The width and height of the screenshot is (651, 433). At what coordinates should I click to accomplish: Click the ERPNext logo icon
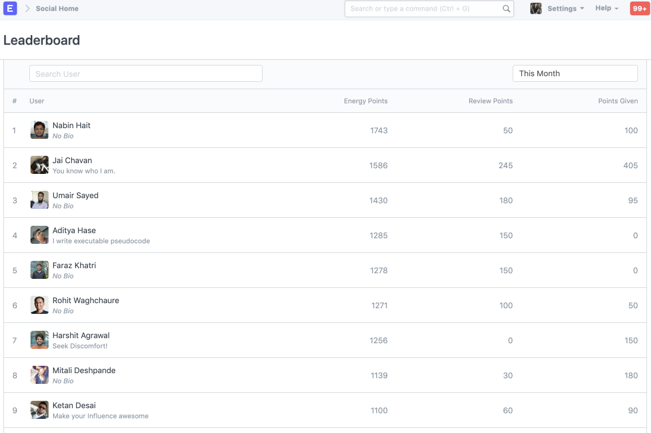coord(10,8)
